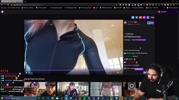Image resolution: width=179 pixels, height=100 pixels.
Task: Open File Explorer from the taskbar
Action: (x=53, y=98)
